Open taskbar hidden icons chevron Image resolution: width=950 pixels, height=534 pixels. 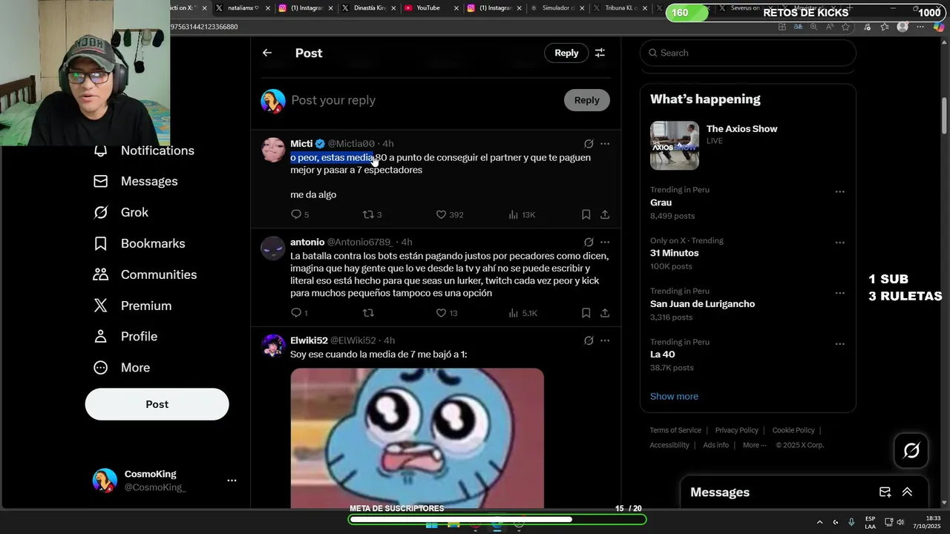coord(819,522)
